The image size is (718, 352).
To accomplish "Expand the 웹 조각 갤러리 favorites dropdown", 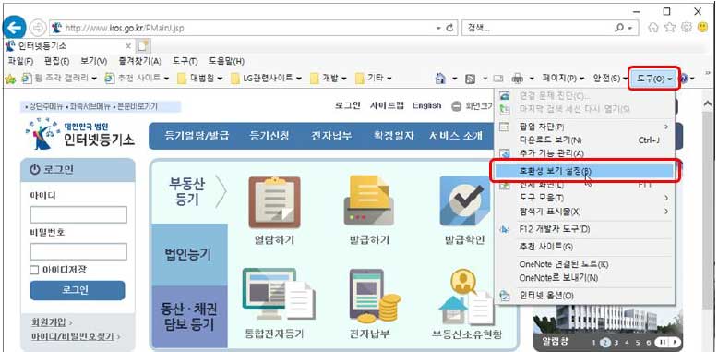I will (94, 79).
